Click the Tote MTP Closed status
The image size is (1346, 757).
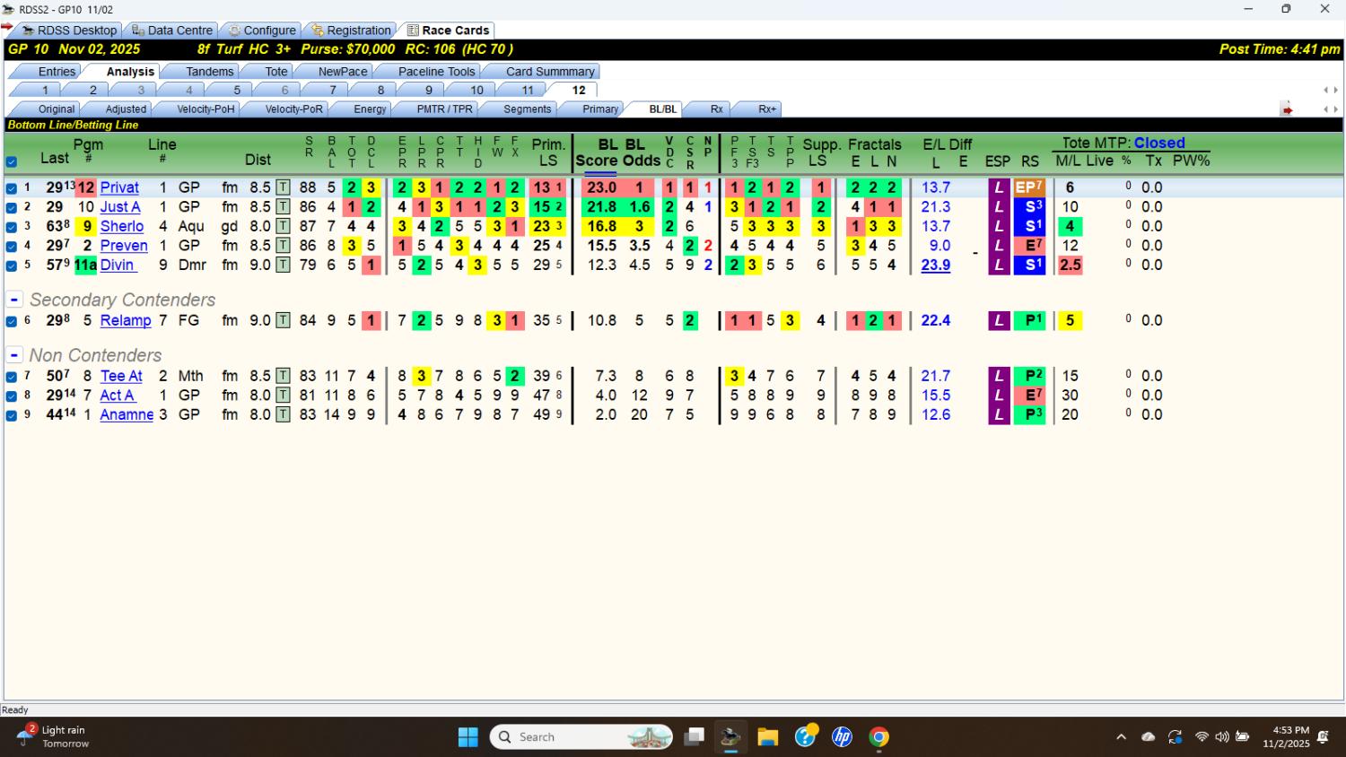click(x=1159, y=143)
